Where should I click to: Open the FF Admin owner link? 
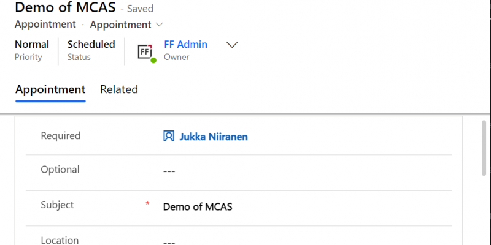(x=185, y=45)
